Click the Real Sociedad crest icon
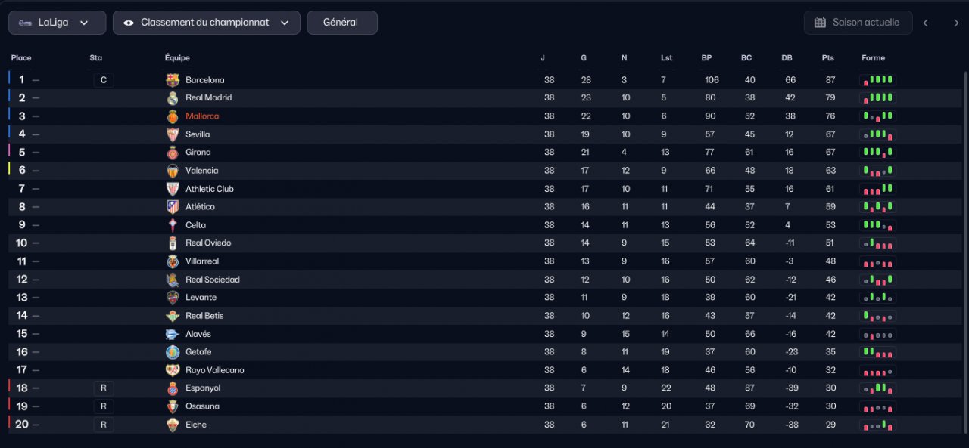969x448 pixels. [173, 280]
